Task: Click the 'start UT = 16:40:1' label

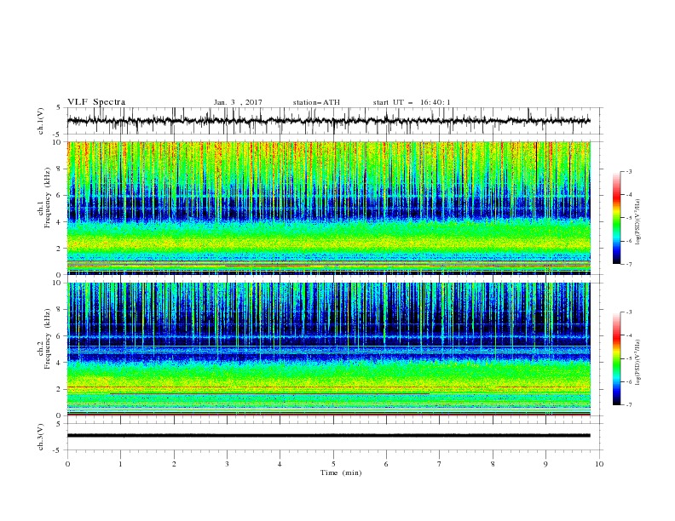Action: pos(412,102)
